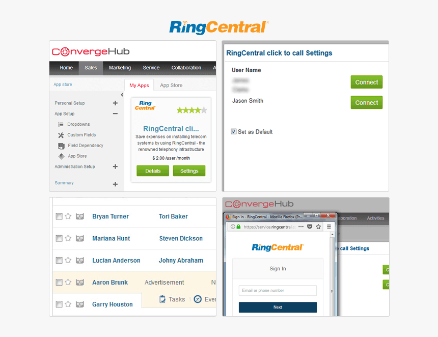Select Field Dependency in App Setup tree
The image size is (438, 337).
86,146
